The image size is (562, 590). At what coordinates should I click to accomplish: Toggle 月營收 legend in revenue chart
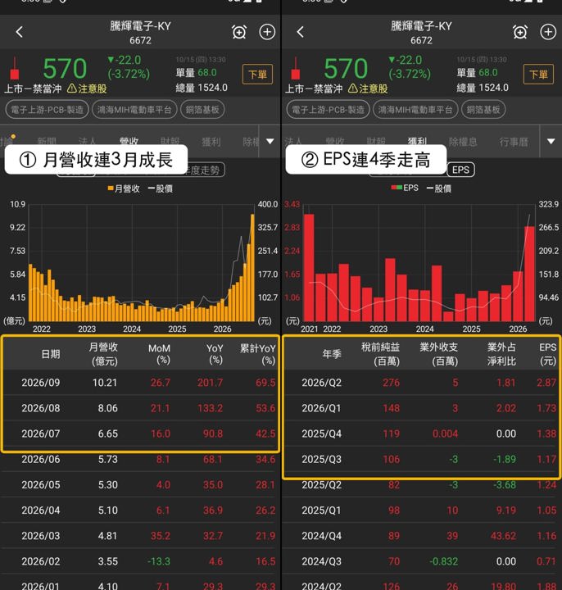click(124, 188)
